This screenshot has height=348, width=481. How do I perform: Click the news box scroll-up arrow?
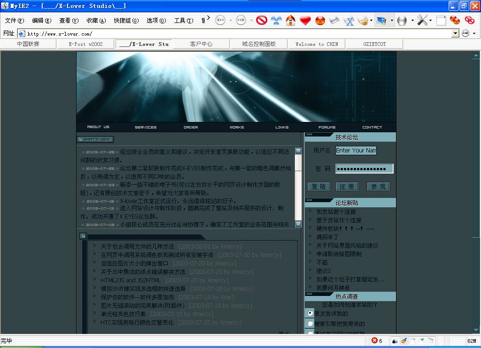click(x=298, y=151)
